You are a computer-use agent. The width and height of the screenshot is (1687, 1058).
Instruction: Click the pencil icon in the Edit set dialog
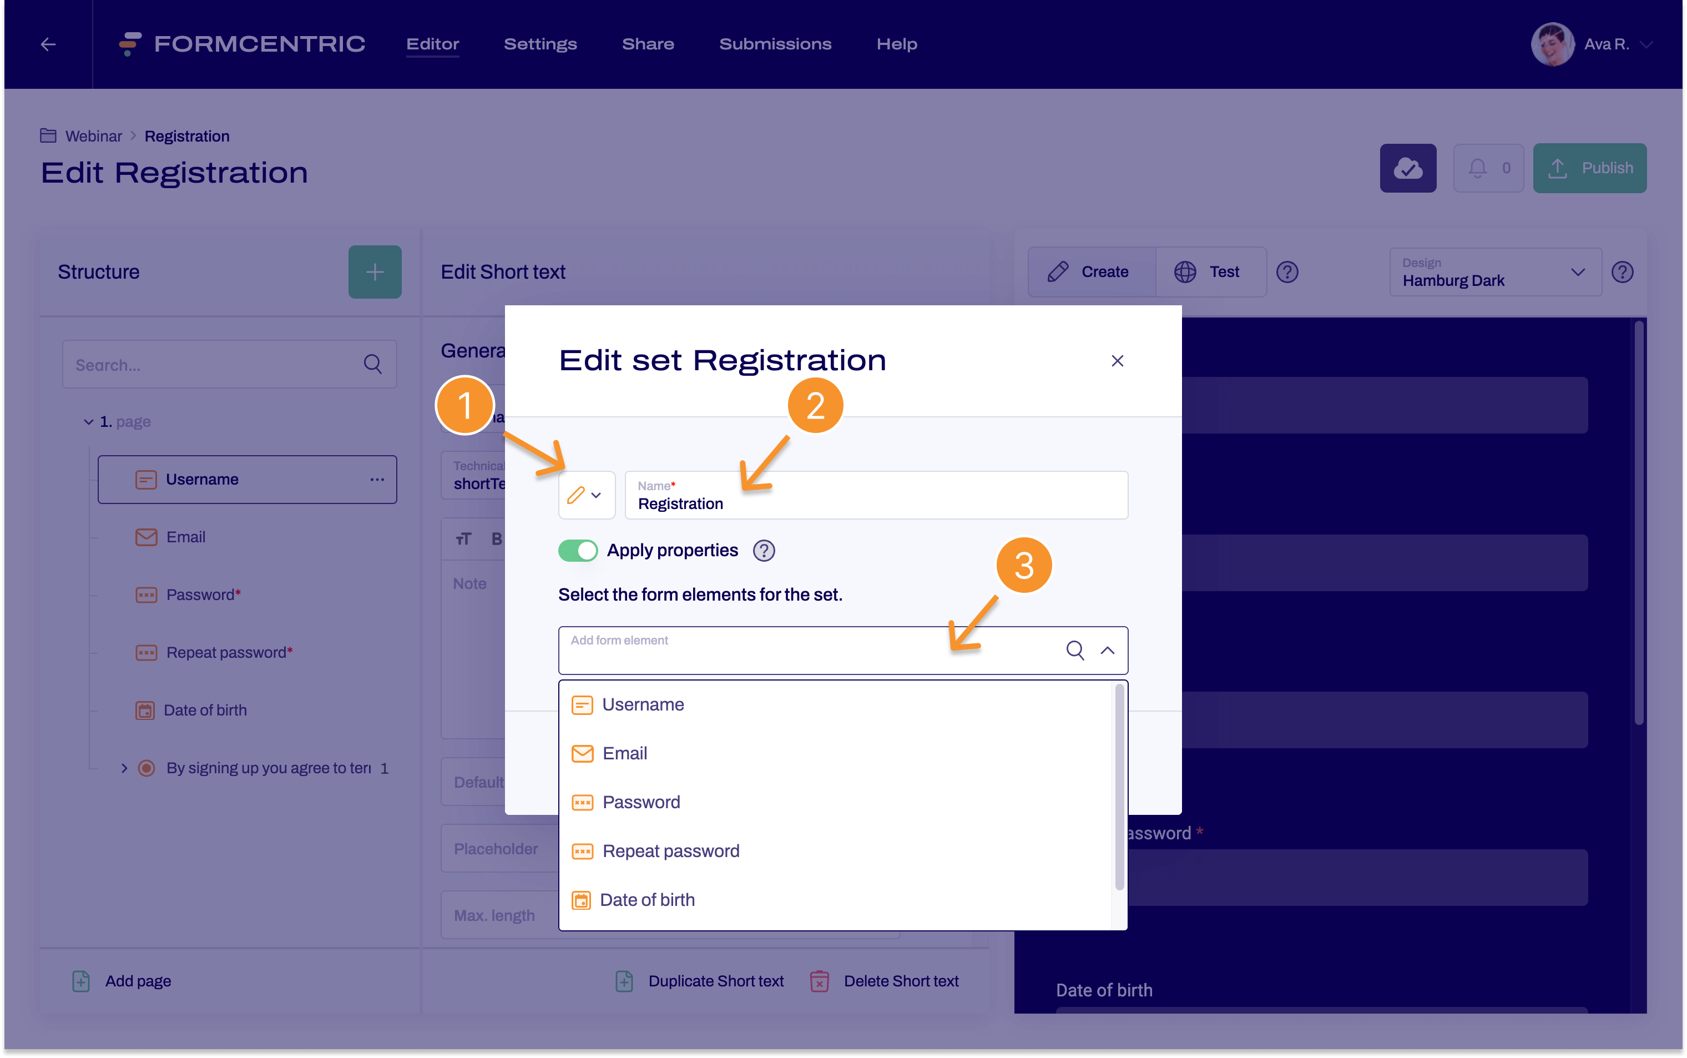(x=577, y=495)
